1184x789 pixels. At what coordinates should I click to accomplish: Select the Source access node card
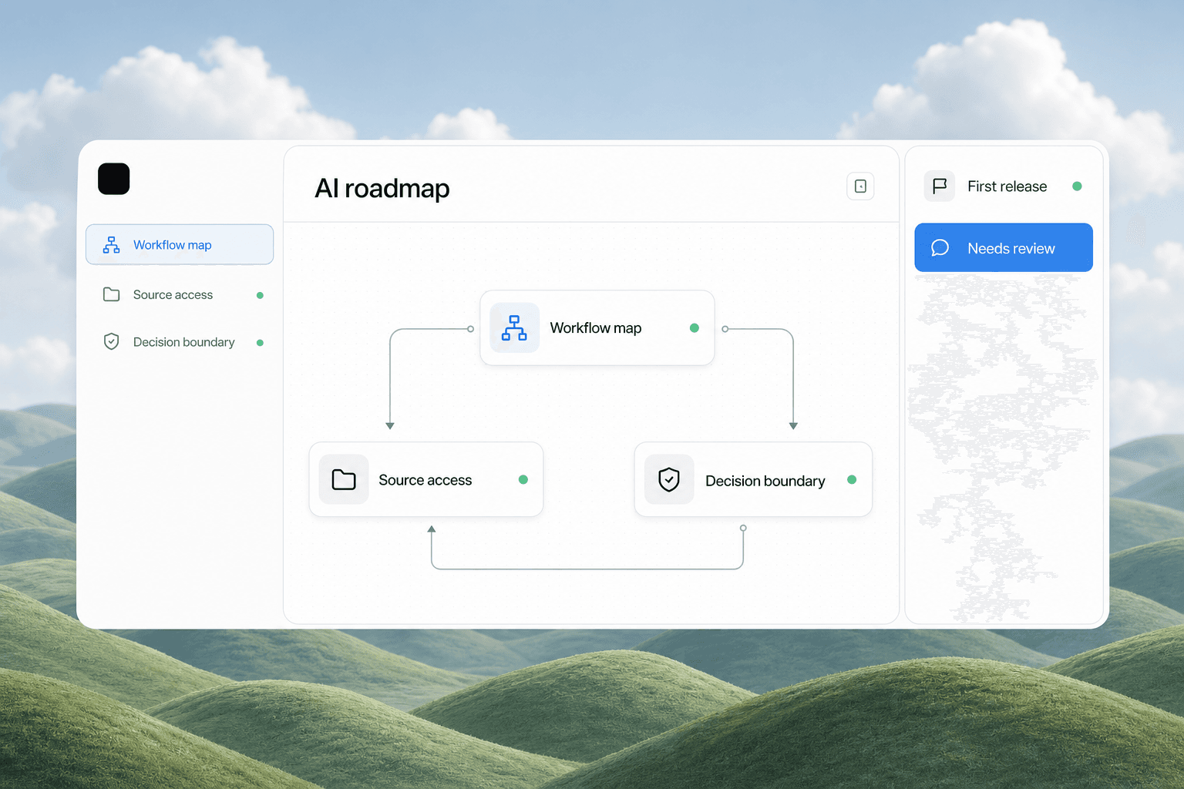click(426, 479)
